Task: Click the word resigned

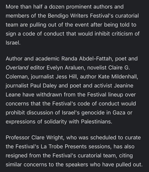Action: pos(17,155)
